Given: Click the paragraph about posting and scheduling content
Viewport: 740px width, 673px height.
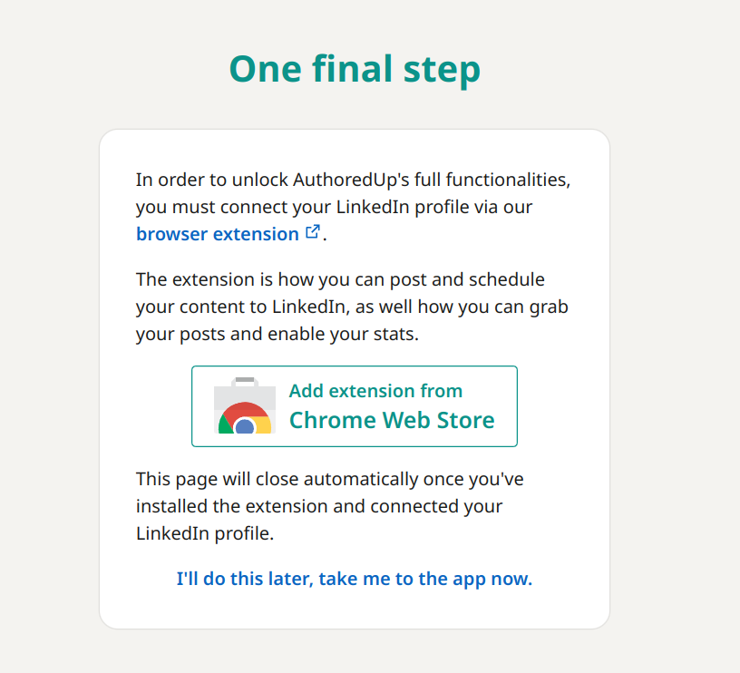Looking at the screenshot, I should click(x=352, y=307).
